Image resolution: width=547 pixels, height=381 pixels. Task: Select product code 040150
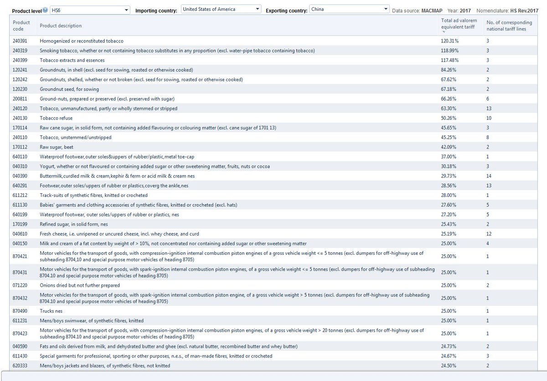click(20, 243)
